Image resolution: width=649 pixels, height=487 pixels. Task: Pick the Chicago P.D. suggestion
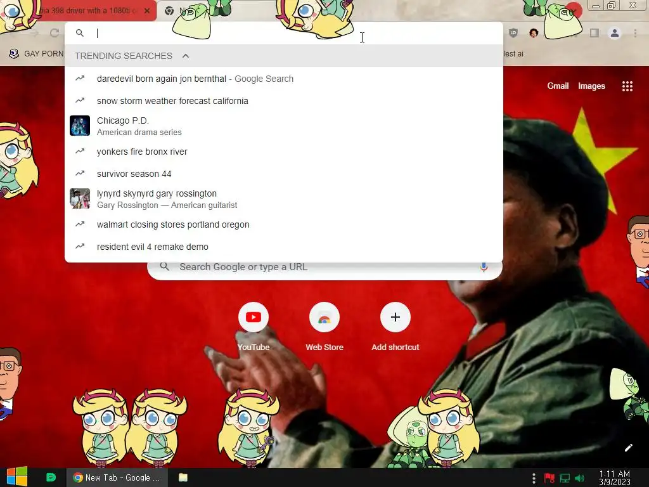tap(284, 126)
